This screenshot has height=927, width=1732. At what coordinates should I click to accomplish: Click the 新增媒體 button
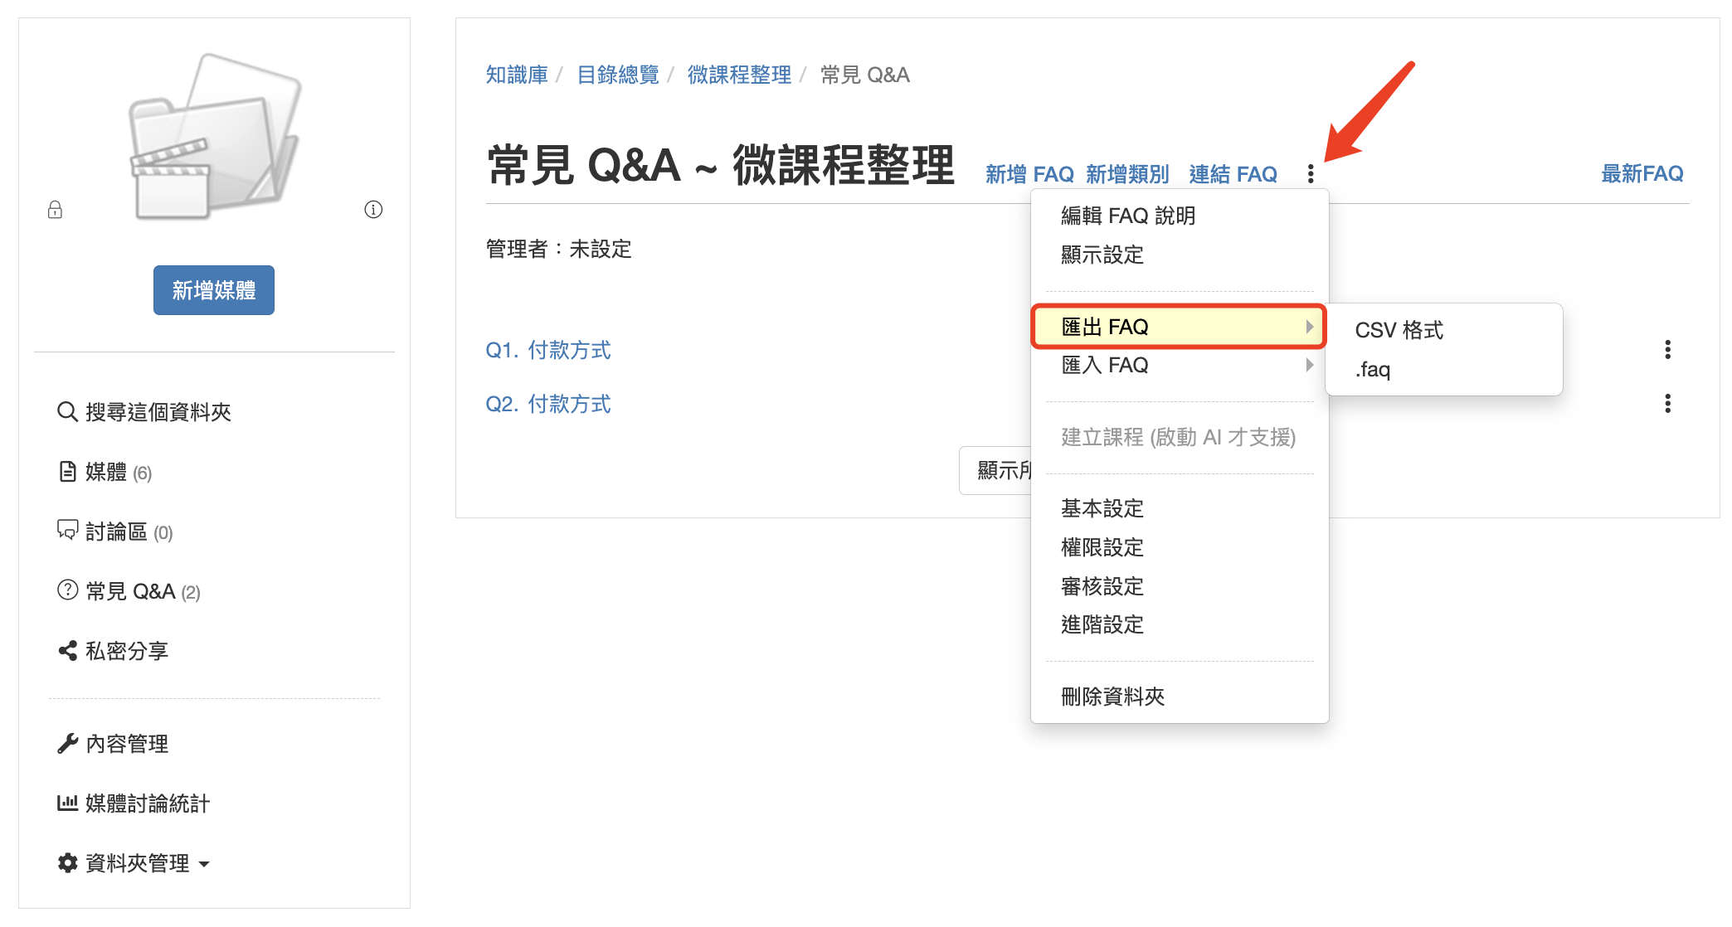[x=214, y=290]
